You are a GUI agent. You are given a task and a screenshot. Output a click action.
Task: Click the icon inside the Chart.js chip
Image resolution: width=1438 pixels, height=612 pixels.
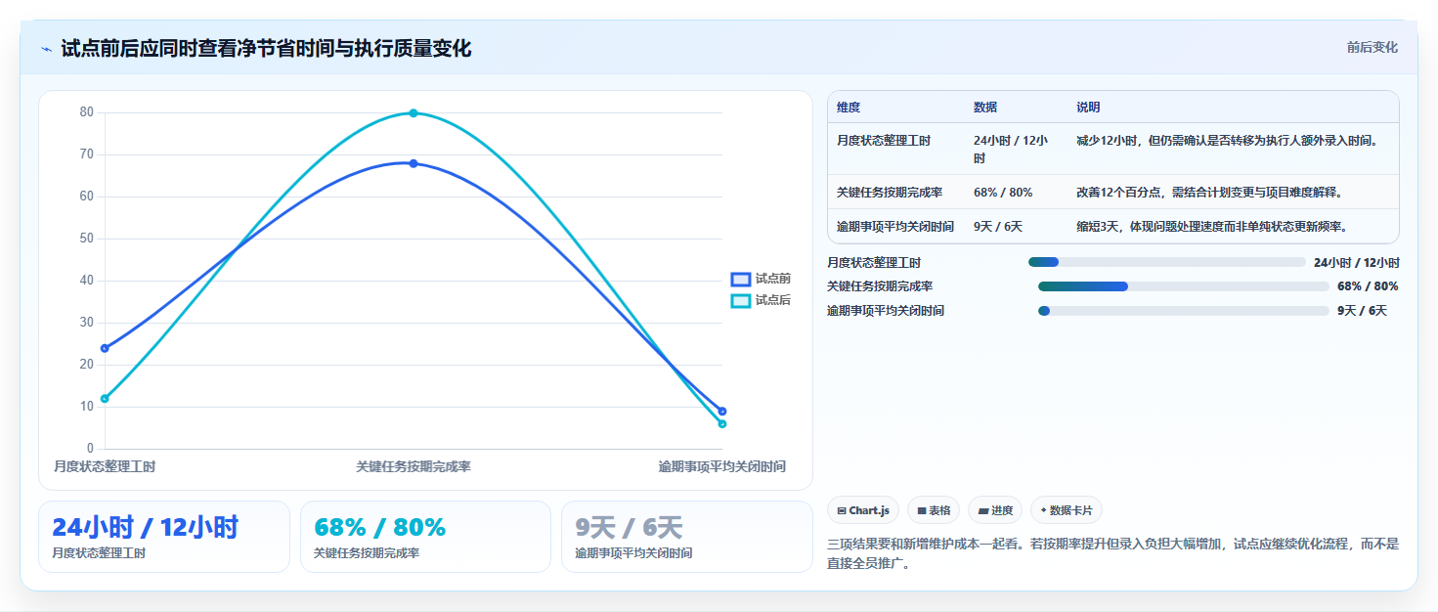tap(842, 510)
